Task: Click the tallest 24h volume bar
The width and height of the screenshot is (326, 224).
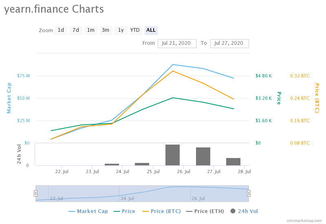Action: pos(172,155)
